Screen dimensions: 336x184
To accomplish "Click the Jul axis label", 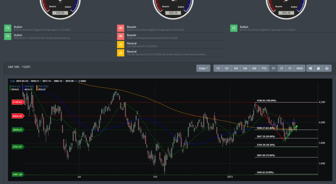I will point(79,177).
